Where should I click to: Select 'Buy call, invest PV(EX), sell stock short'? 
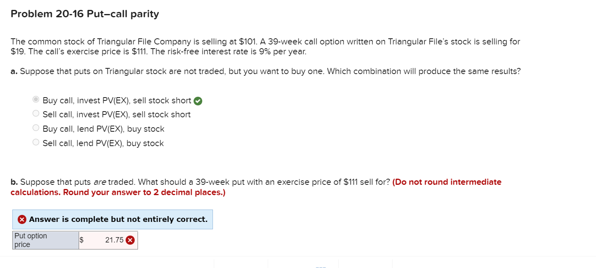coord(36,99)
